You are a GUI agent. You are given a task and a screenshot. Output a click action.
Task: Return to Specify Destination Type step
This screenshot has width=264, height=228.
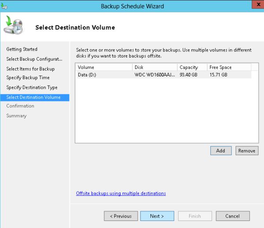(x=32, y=87)
